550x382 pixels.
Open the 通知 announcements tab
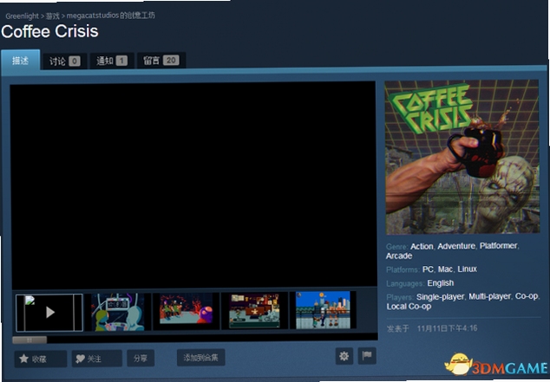[x=112, y=61]
